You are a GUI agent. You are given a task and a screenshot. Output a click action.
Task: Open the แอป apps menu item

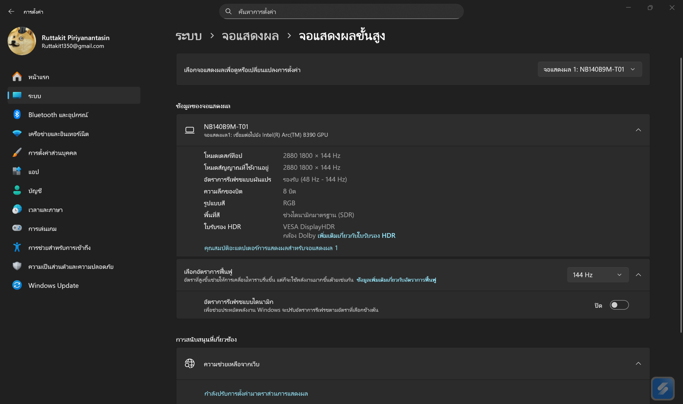[34, 172]
